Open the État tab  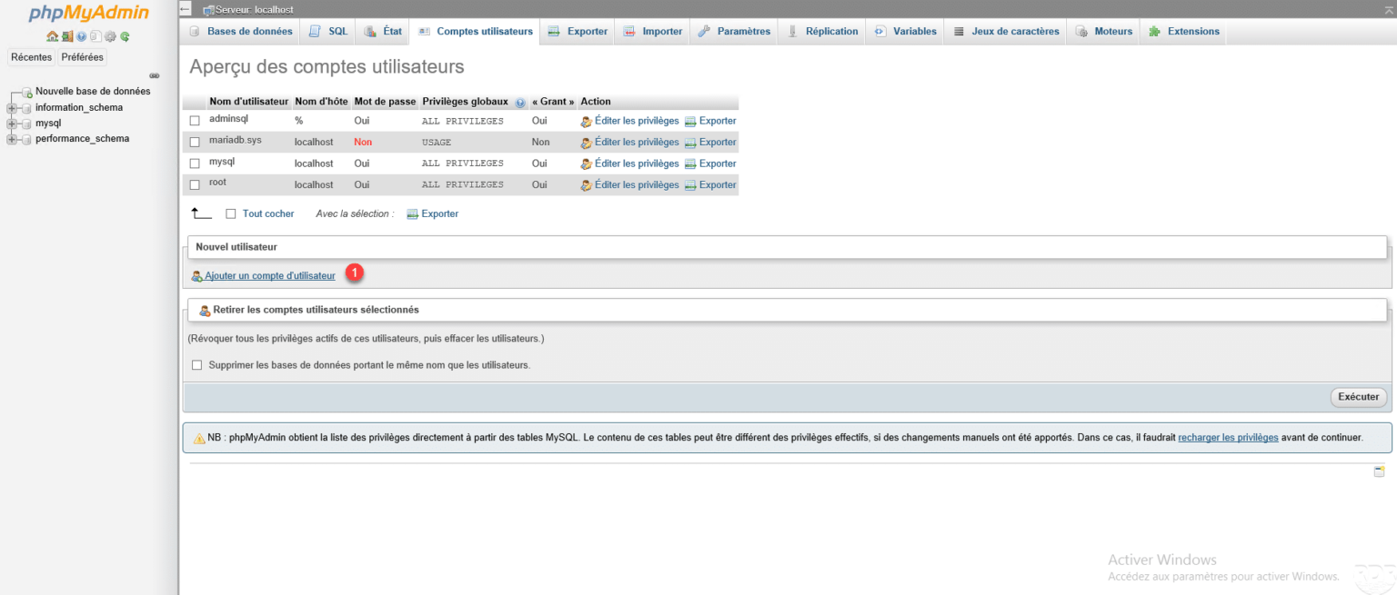(x=383, y=31)
